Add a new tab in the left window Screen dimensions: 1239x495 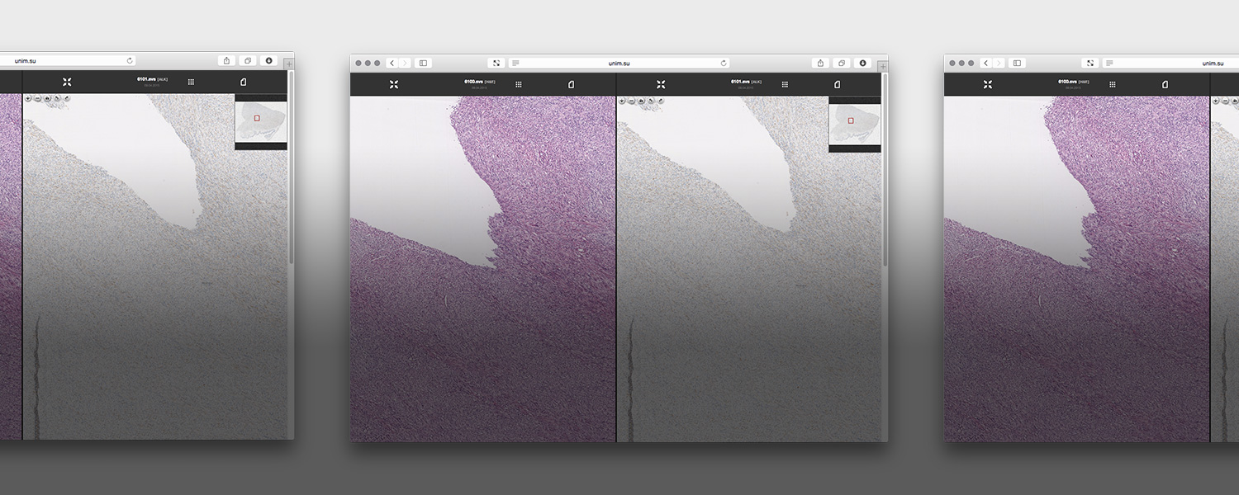289,63
